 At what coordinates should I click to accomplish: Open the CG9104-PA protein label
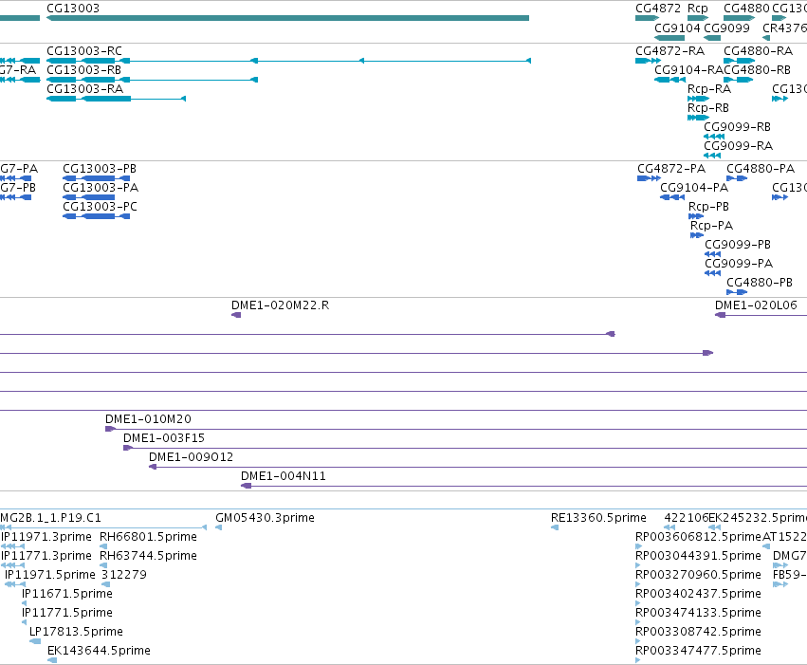pyautogui.click(x=694, y=187)
